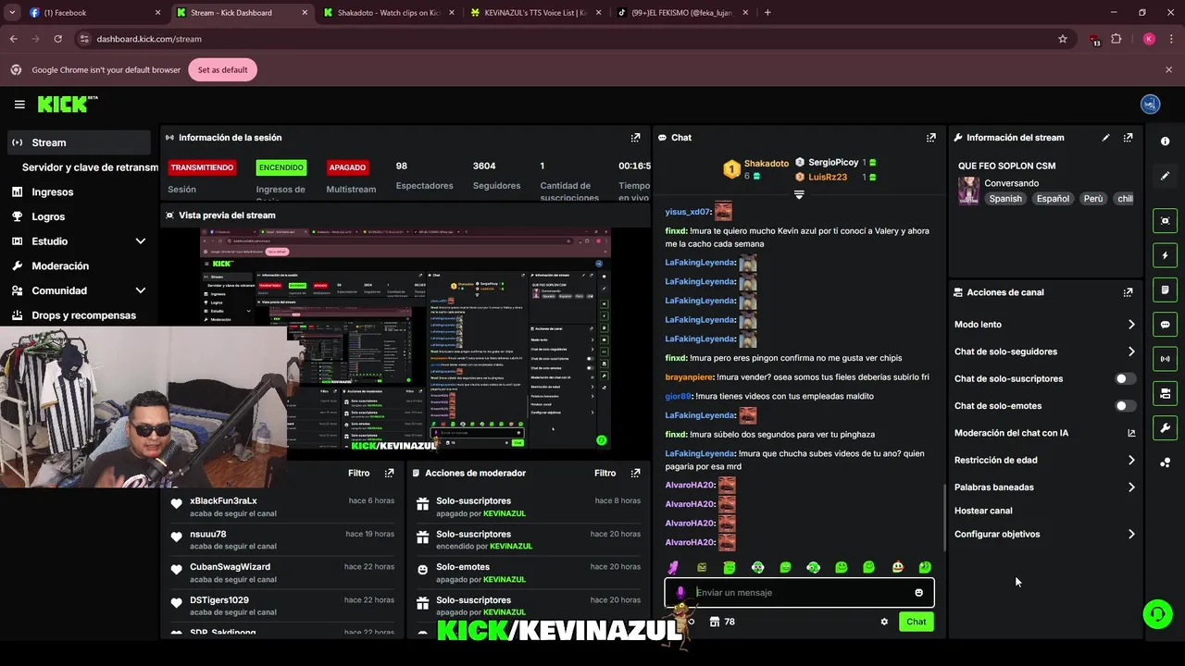This screenshot has height=666, width=1185.
Task: Pop out the Información del stream panel
Action: tap(1128, 137)
